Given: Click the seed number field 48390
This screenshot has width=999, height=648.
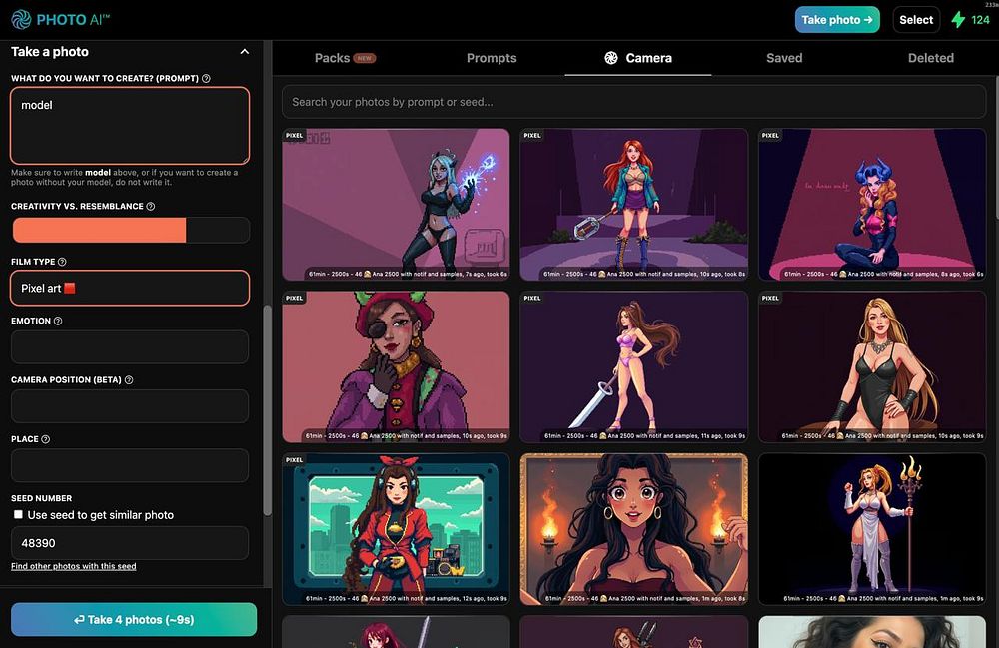Looking at the screenshot, I should click(x=130, y=543).
